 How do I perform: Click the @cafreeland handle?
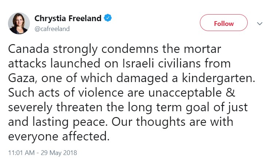click(52, 28)
